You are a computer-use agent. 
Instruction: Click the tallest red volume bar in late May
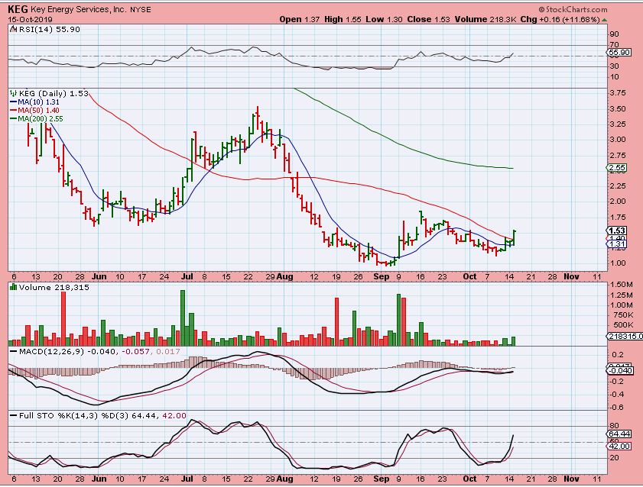point(63,319)
